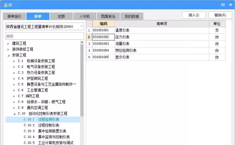Expand the C.3 热力设备安装工程 arrow
The width and height of the screenshot is (235, 145).
(14, 72)
